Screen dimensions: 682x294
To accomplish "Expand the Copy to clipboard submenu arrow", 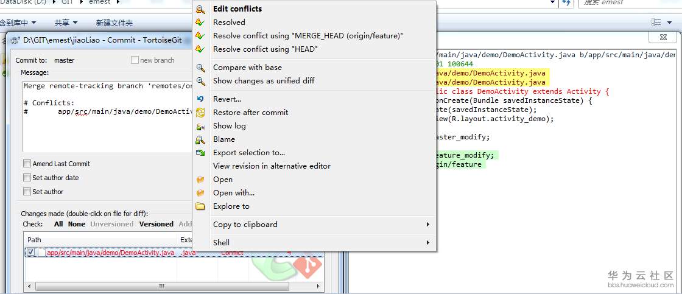I will pos(427,225).
